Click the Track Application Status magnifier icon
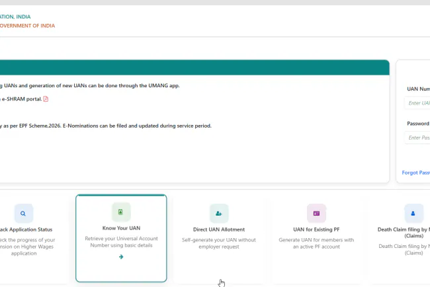This screenshot has height=287, width=430. pyautogui.click(x=24, y=213)
